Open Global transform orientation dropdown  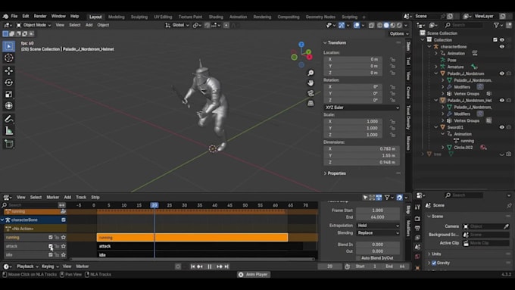(177, 25)
